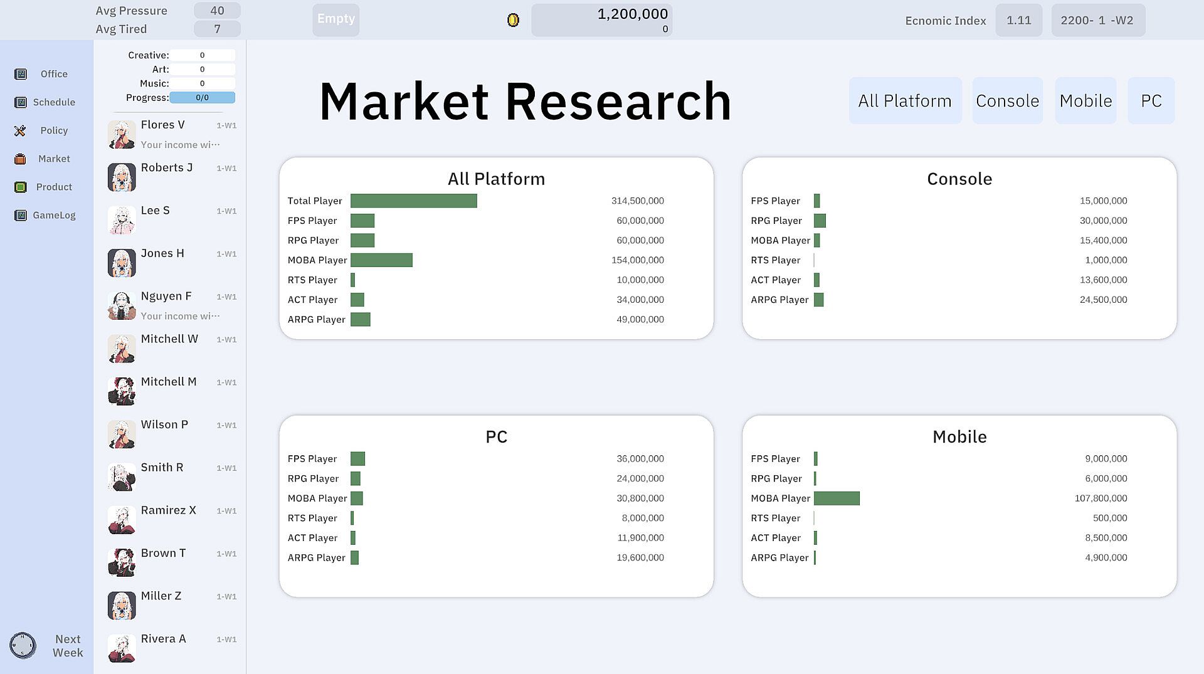Image resolution: width=1204 pixels, height=674 pixels.
Task: Click the money balance field 1,200,000
Action: point(601,20)
